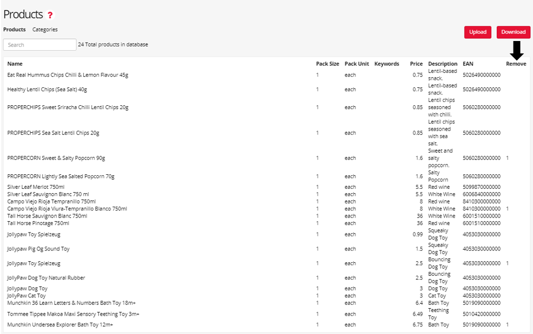Click the Pack Size column header
This screenshot has height=334, width=533.
(x=327, y=64)
